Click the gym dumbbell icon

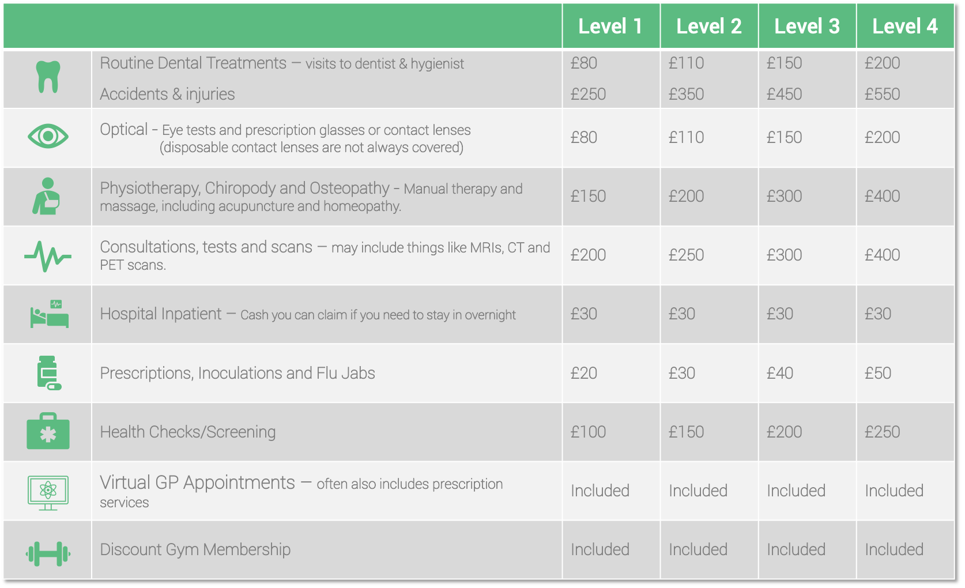click(48, 553)
